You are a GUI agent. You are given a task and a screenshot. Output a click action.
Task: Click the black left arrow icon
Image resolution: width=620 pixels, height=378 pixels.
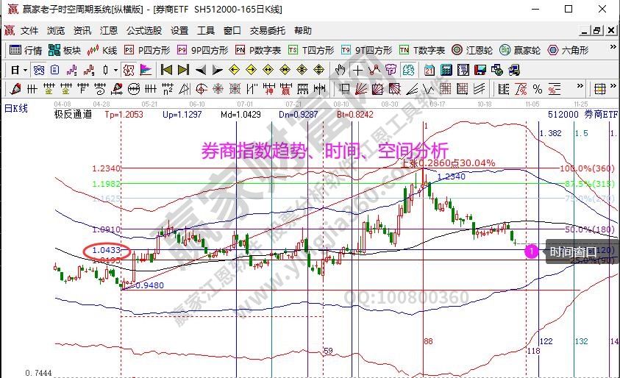tap(201, 71)
